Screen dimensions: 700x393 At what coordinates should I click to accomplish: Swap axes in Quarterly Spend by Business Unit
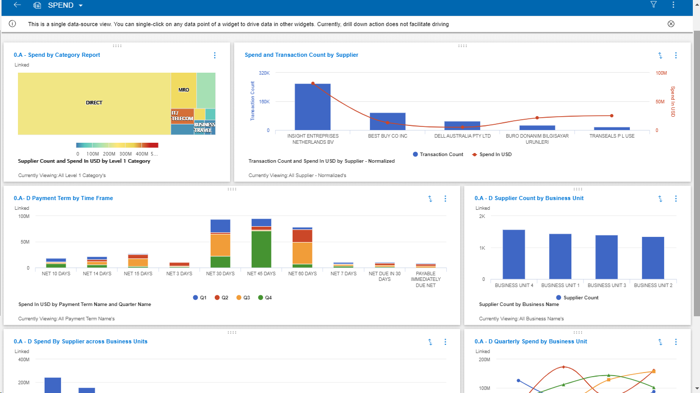pyautogui.click(x=660, y=342)
